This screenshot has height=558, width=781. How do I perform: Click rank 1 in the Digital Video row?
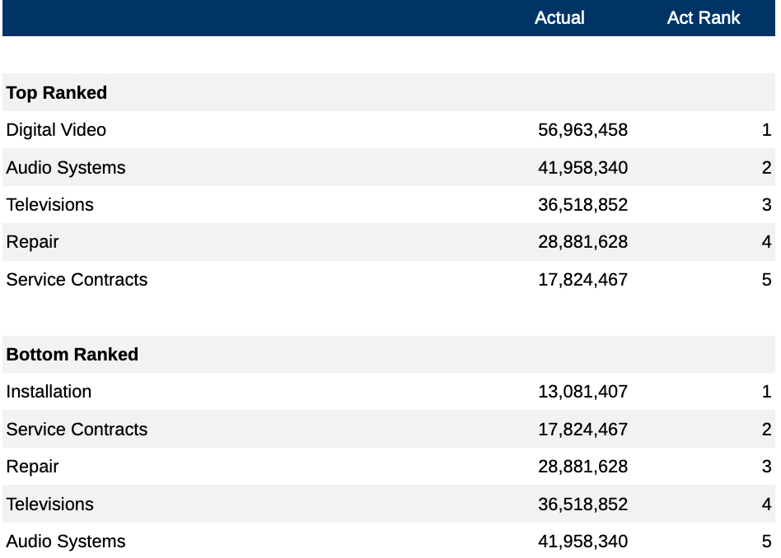766,130
